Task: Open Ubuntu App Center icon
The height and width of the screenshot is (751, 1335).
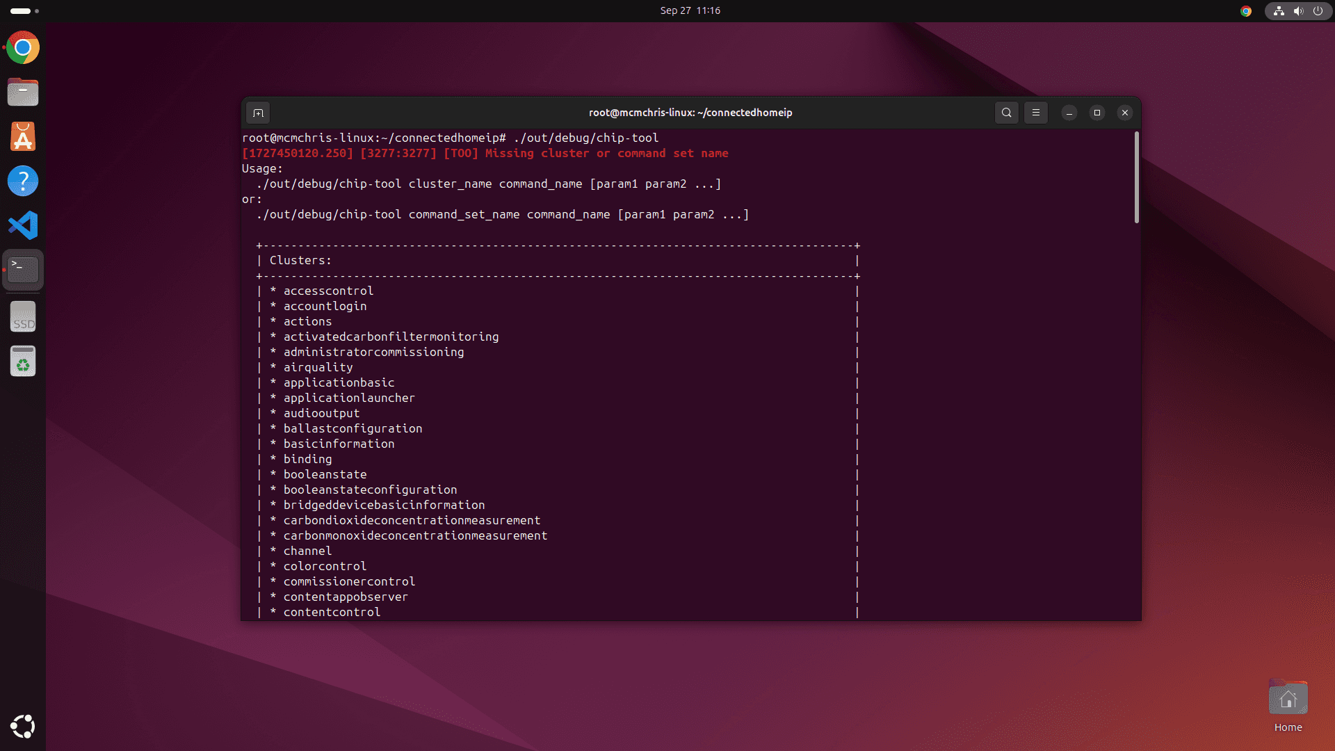Action: [23, 137]
